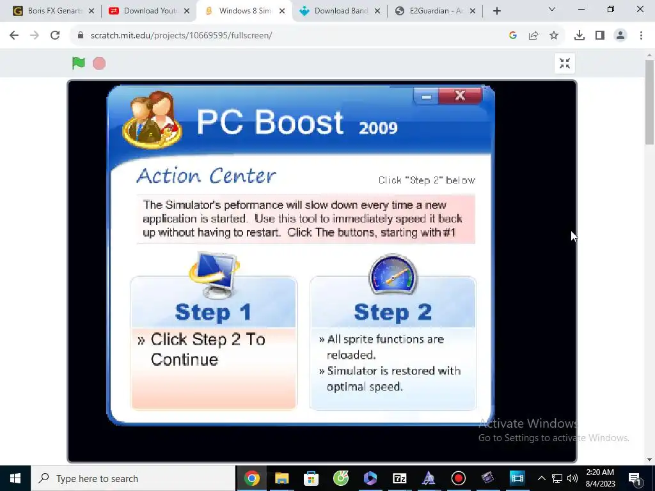
Task: Switch to the Download Band tab
Action: (341, 11)
